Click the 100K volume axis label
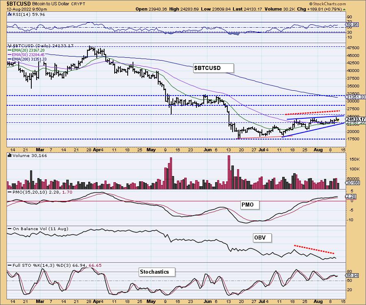This screenshot has width=366, height=305. point(355,169)
